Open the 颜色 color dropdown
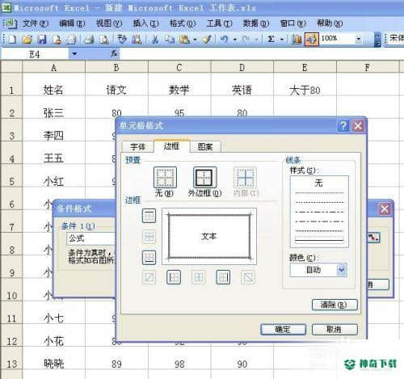The height and width of the screenshot is (379, 404). [x=342, y=270]
